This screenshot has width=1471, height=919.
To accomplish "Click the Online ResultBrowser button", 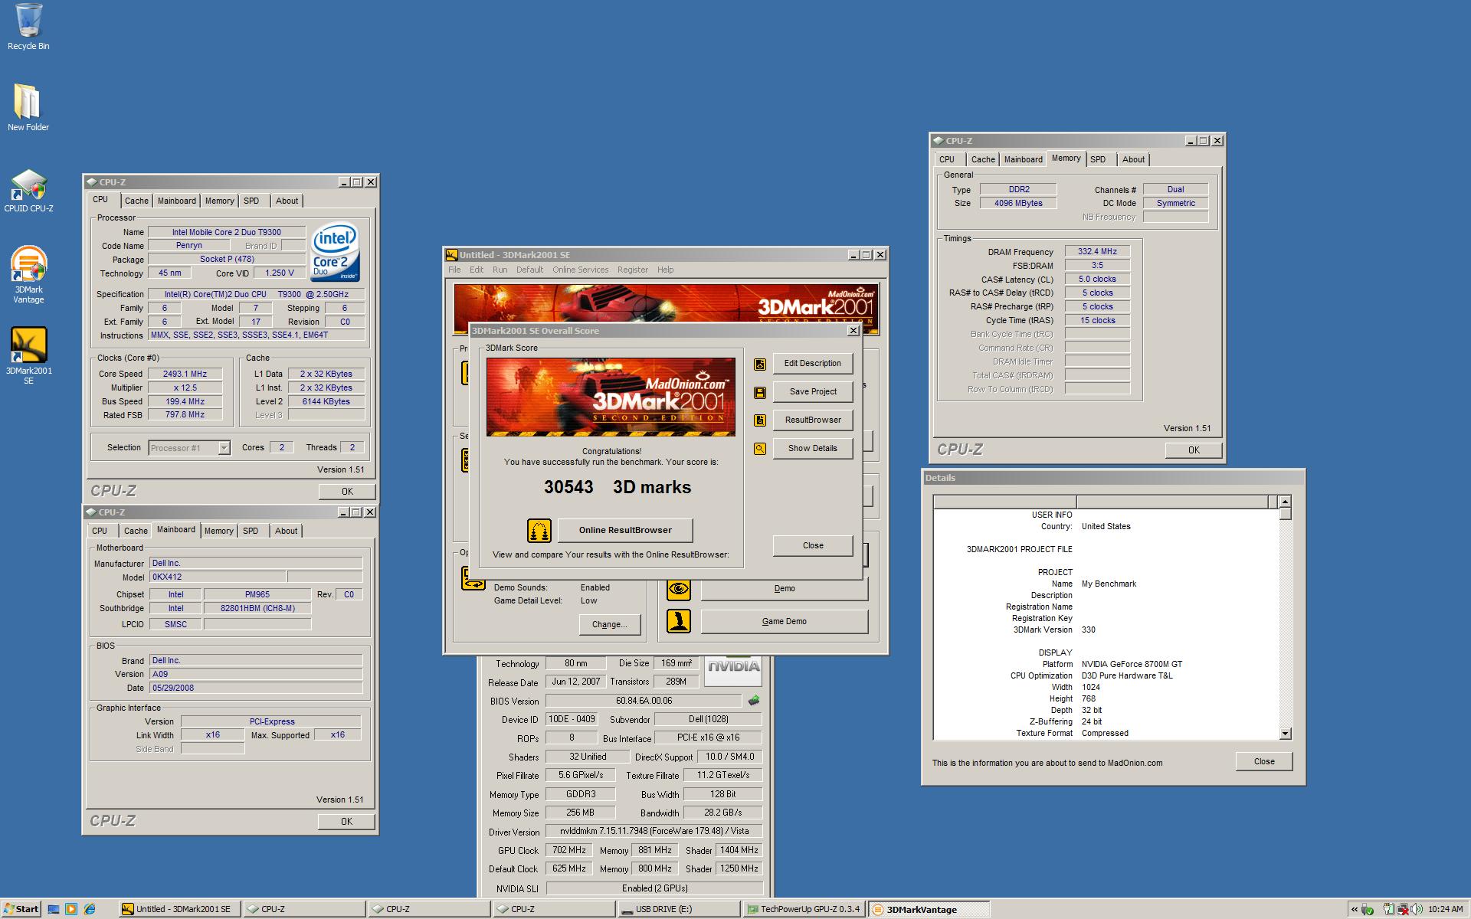I will tap(625, 530).
